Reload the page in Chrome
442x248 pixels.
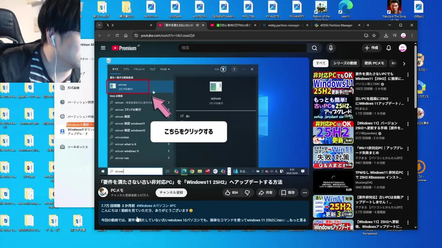pyautogui.click(x=117, y=35)
